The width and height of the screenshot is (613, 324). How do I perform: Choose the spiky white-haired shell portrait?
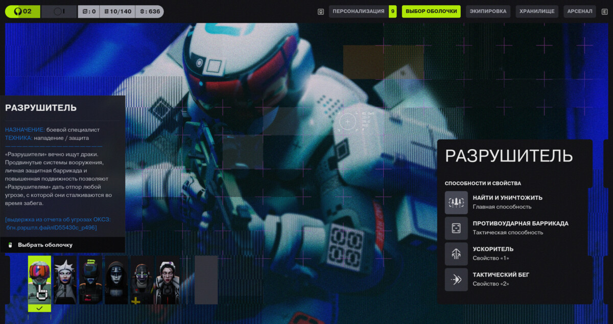pos(65,280)
